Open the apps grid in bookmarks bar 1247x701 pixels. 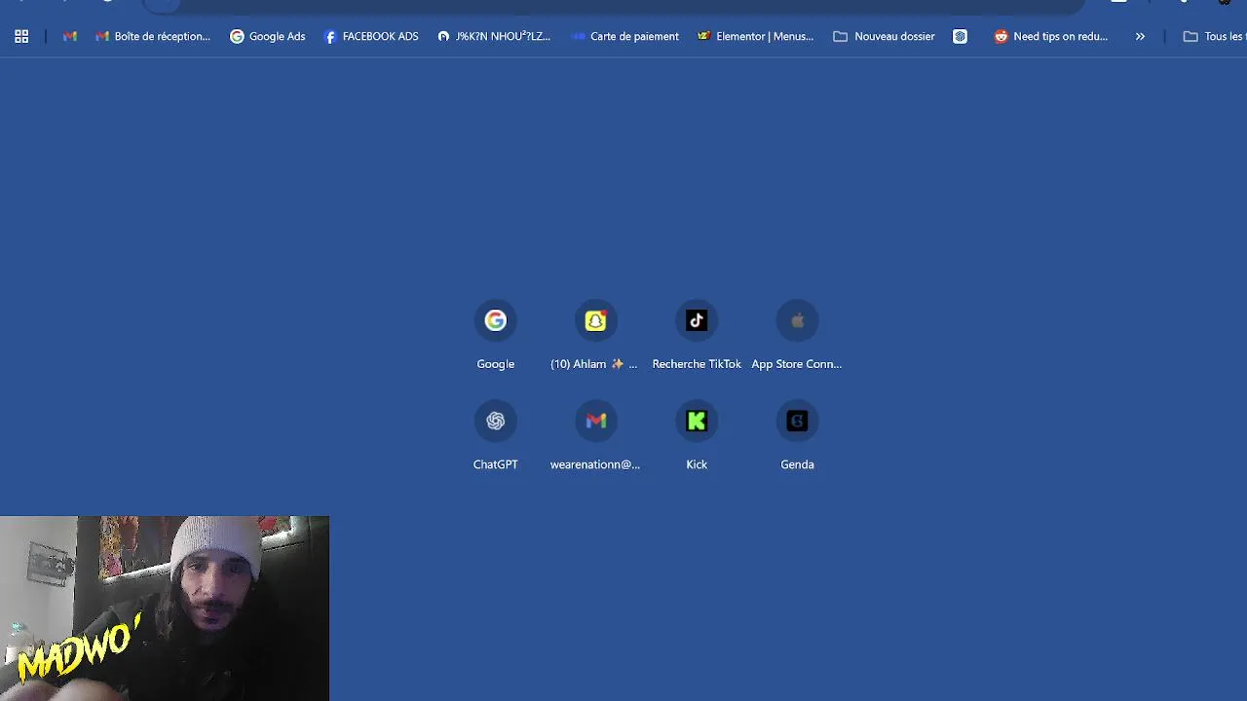tap(21, 36)
